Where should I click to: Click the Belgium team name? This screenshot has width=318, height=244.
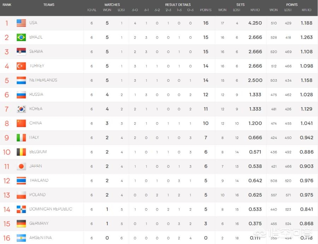[x=38, y=152]
